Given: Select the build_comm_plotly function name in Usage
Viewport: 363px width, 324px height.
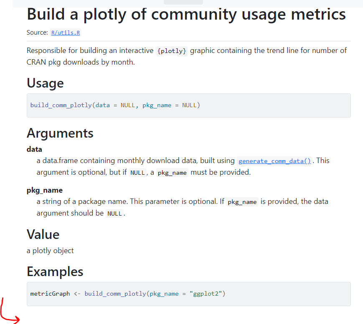Looking at the screenshot, I should point(61,105).
